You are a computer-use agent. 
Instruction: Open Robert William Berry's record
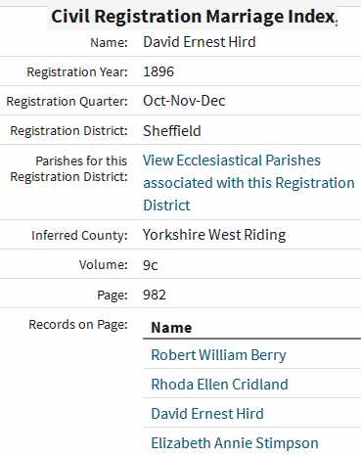[x=218, y=355]
